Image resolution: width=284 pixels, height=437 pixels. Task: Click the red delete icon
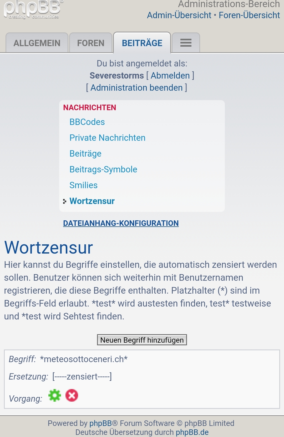pyautogui.click(x=72, y=395)
